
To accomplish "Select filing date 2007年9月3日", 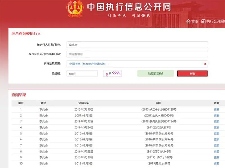I will 84,115.
